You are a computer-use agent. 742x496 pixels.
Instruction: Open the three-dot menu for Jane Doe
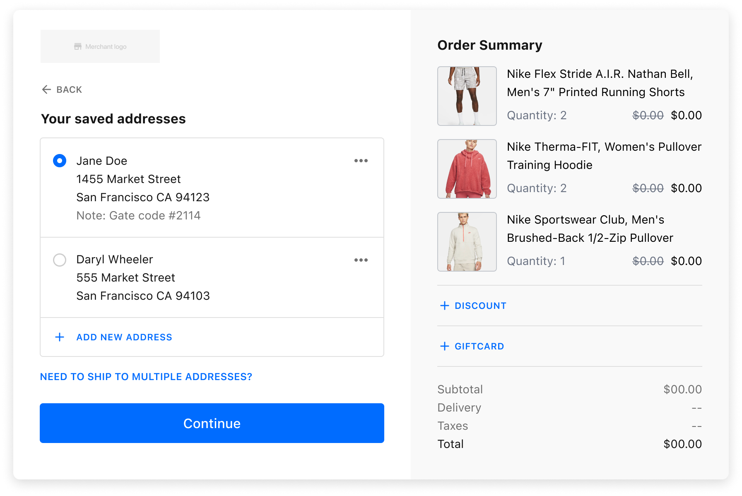point(361,161)
